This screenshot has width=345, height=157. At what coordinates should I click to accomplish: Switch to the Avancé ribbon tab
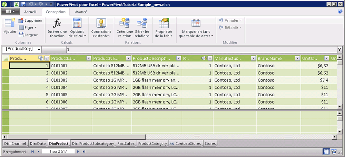(x=81, y=12)
